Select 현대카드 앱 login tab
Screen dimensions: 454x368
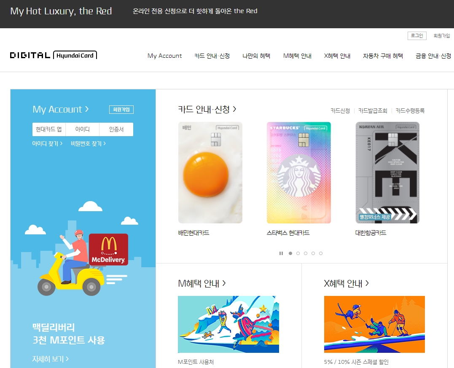coord(49,129)
